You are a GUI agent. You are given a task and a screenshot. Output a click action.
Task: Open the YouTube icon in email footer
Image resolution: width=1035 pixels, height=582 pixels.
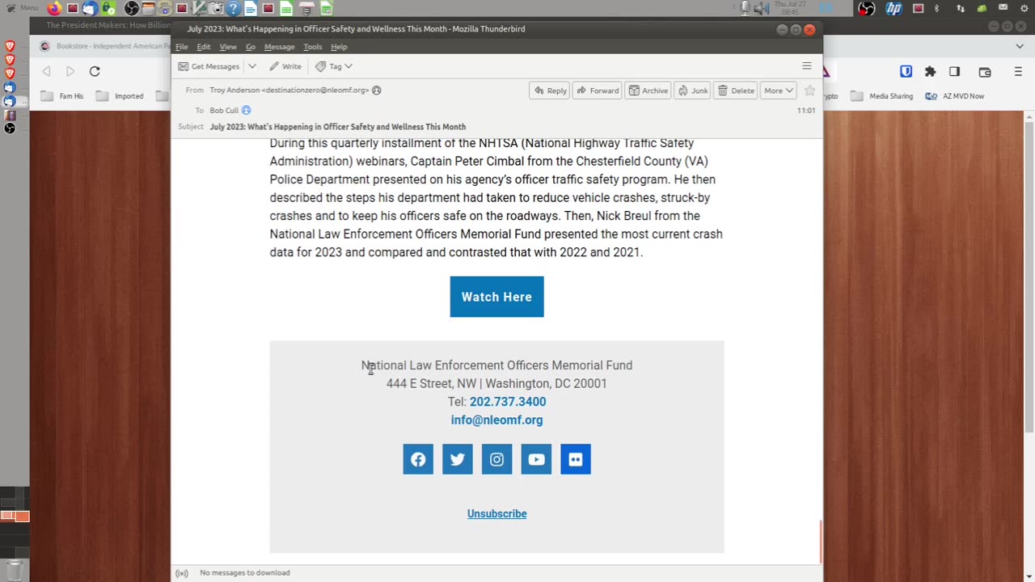(x=536, y=459)
